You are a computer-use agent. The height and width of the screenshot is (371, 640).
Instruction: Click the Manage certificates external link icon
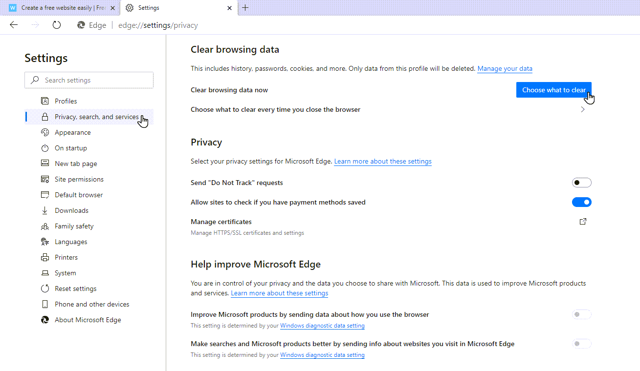tap(583, 222)
